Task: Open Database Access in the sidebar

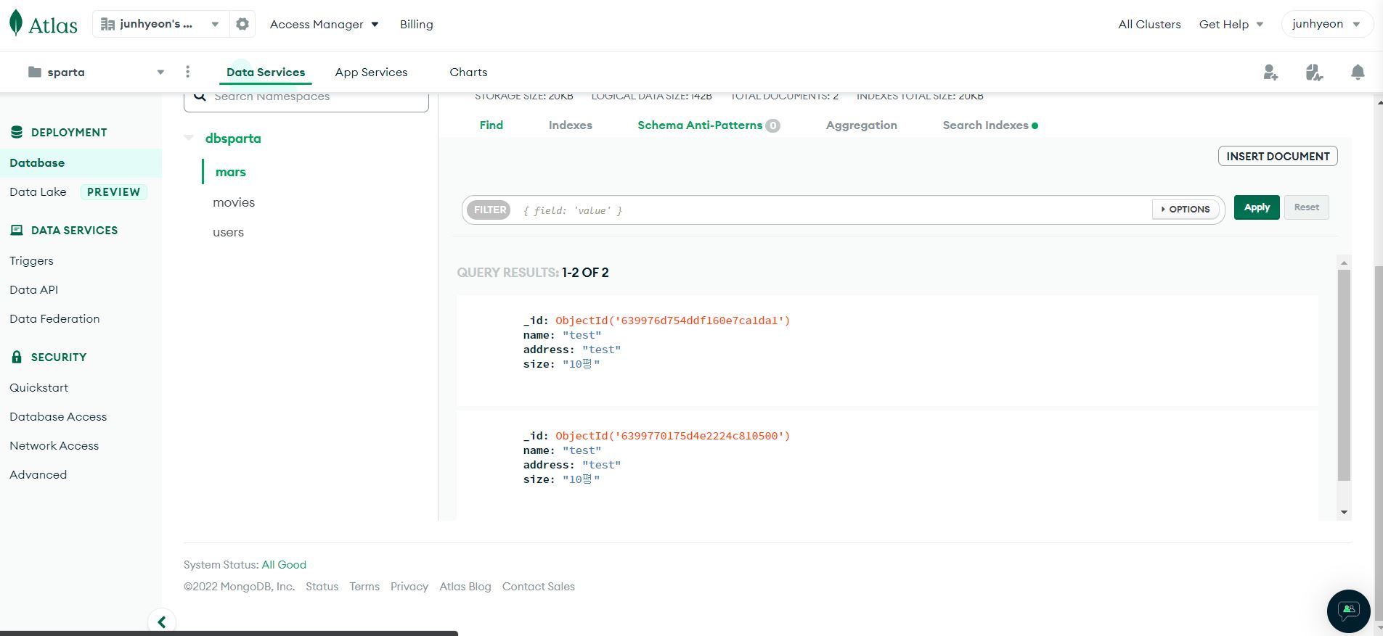Action: [58, 416]
